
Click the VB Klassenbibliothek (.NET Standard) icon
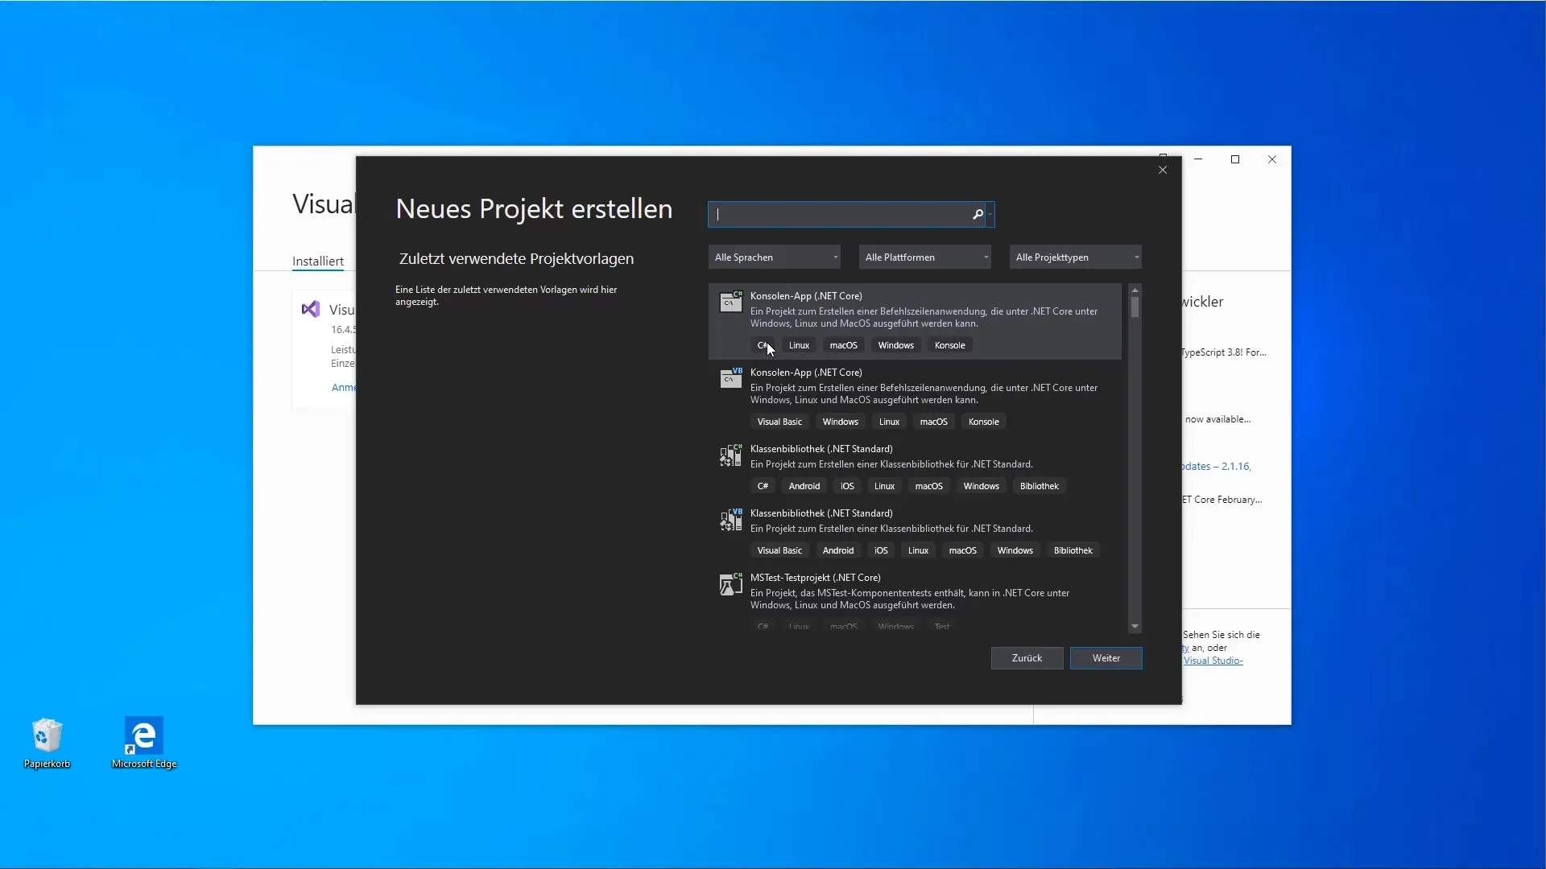point(730,519)
